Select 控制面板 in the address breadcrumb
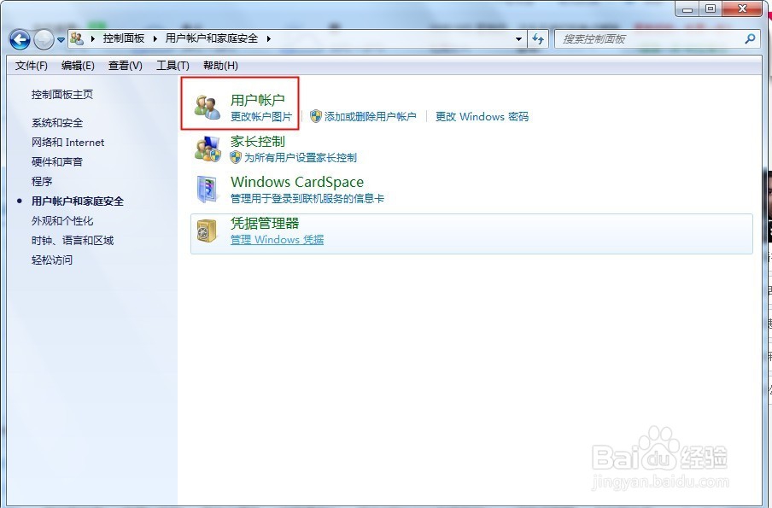The height and width of the screenshot is (508, 772). (124, 38)
